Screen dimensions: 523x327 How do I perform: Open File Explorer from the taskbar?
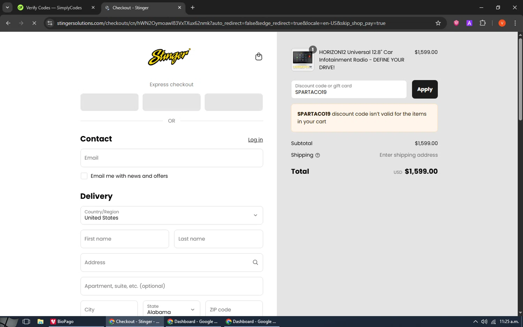point(40,321)
